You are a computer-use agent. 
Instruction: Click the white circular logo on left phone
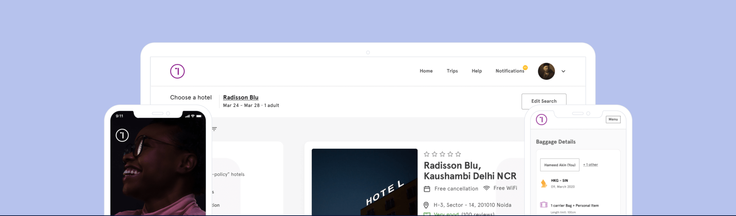coord(122,135)
